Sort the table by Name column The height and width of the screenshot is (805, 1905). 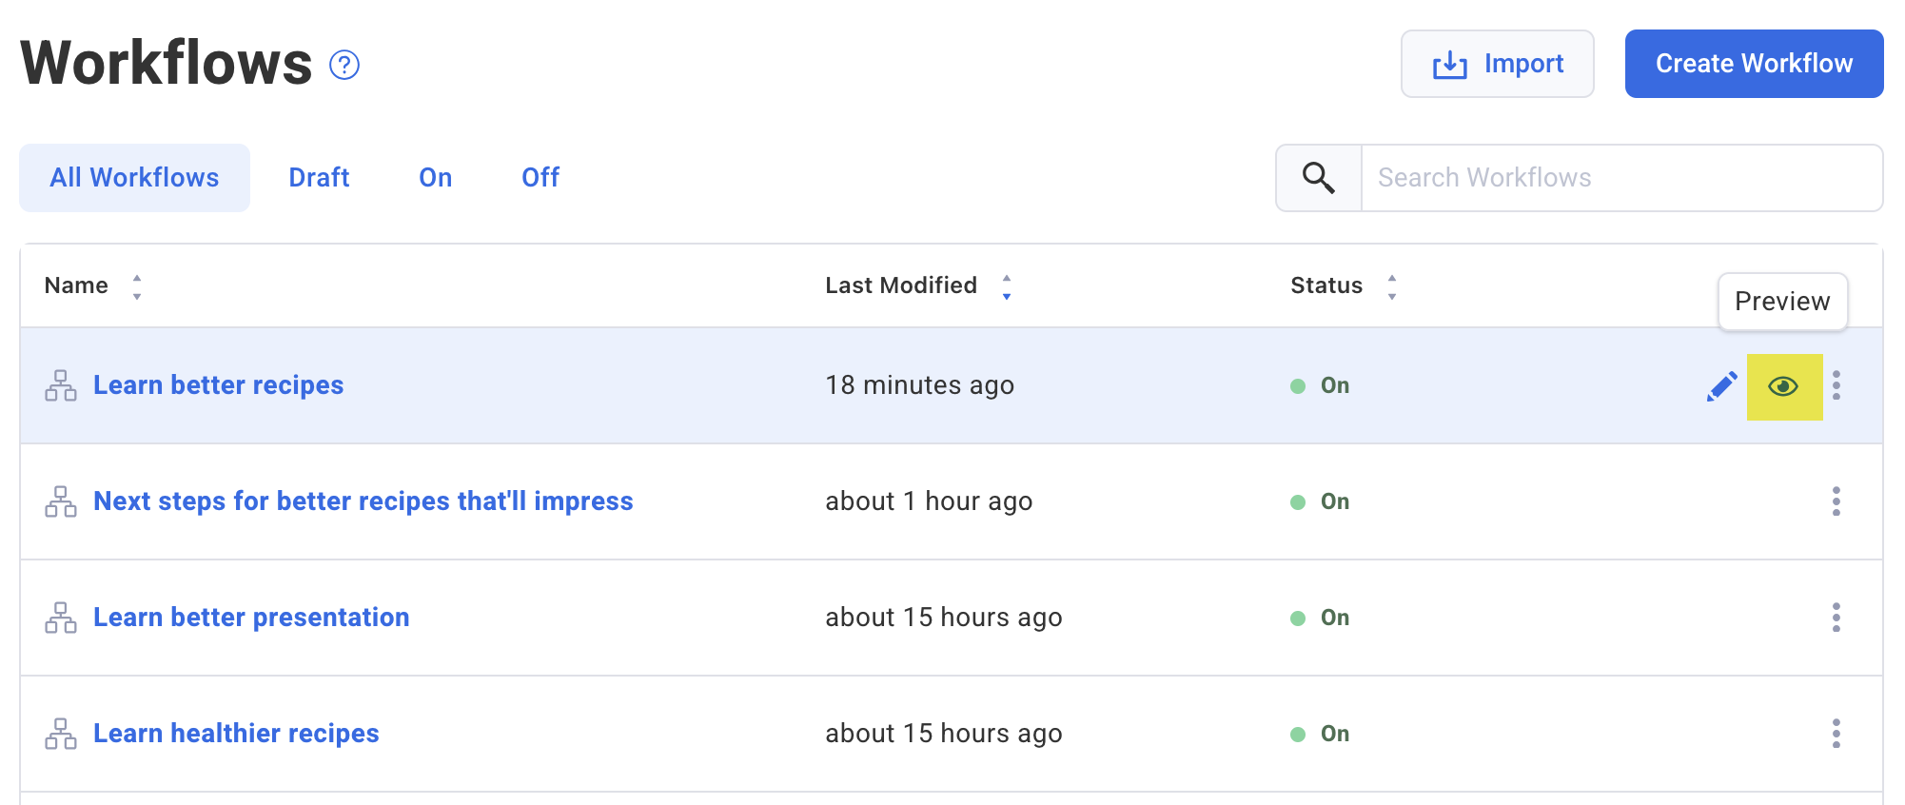pyautogui.click(x=136, y=286)
